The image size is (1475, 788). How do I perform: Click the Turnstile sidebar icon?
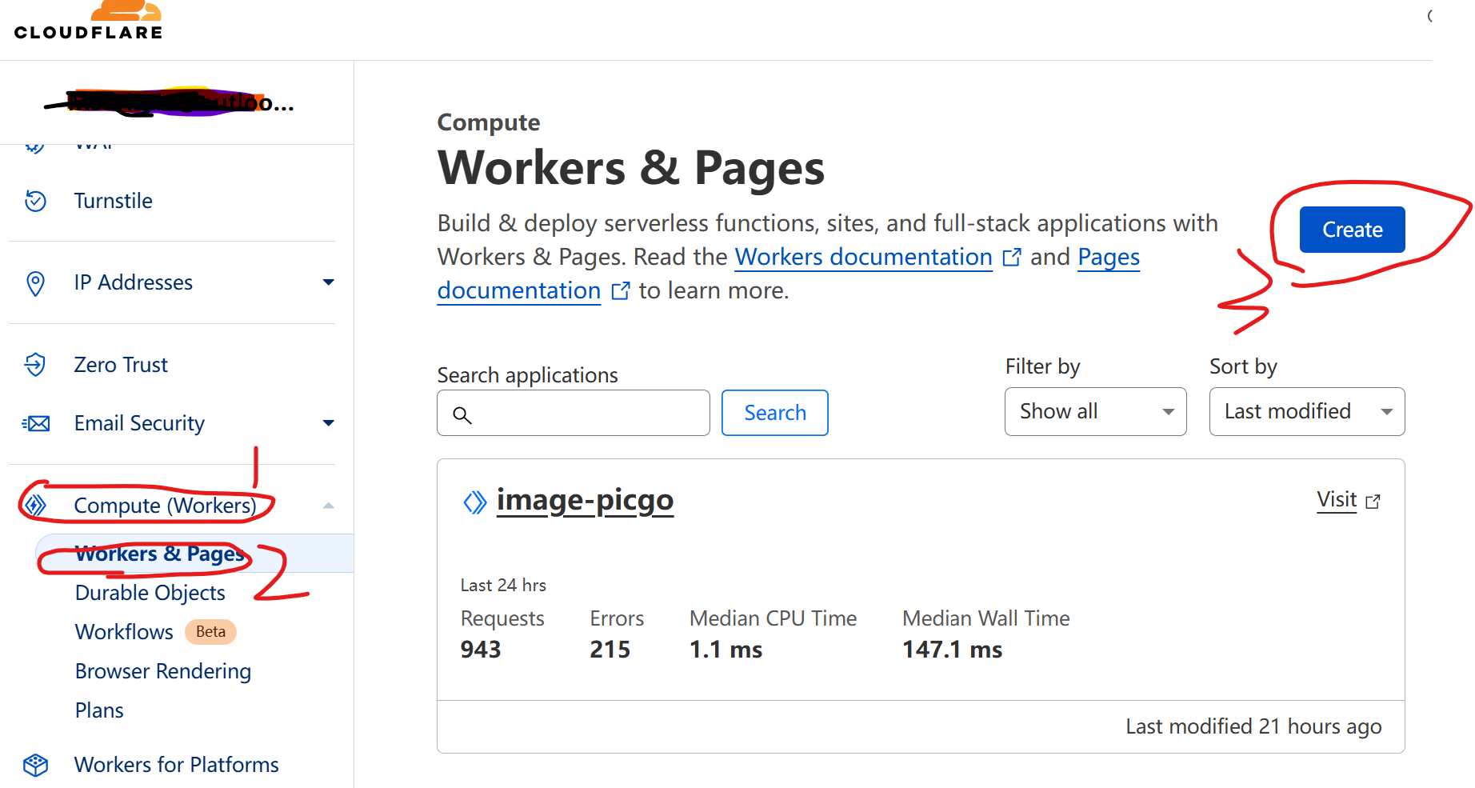35,201
